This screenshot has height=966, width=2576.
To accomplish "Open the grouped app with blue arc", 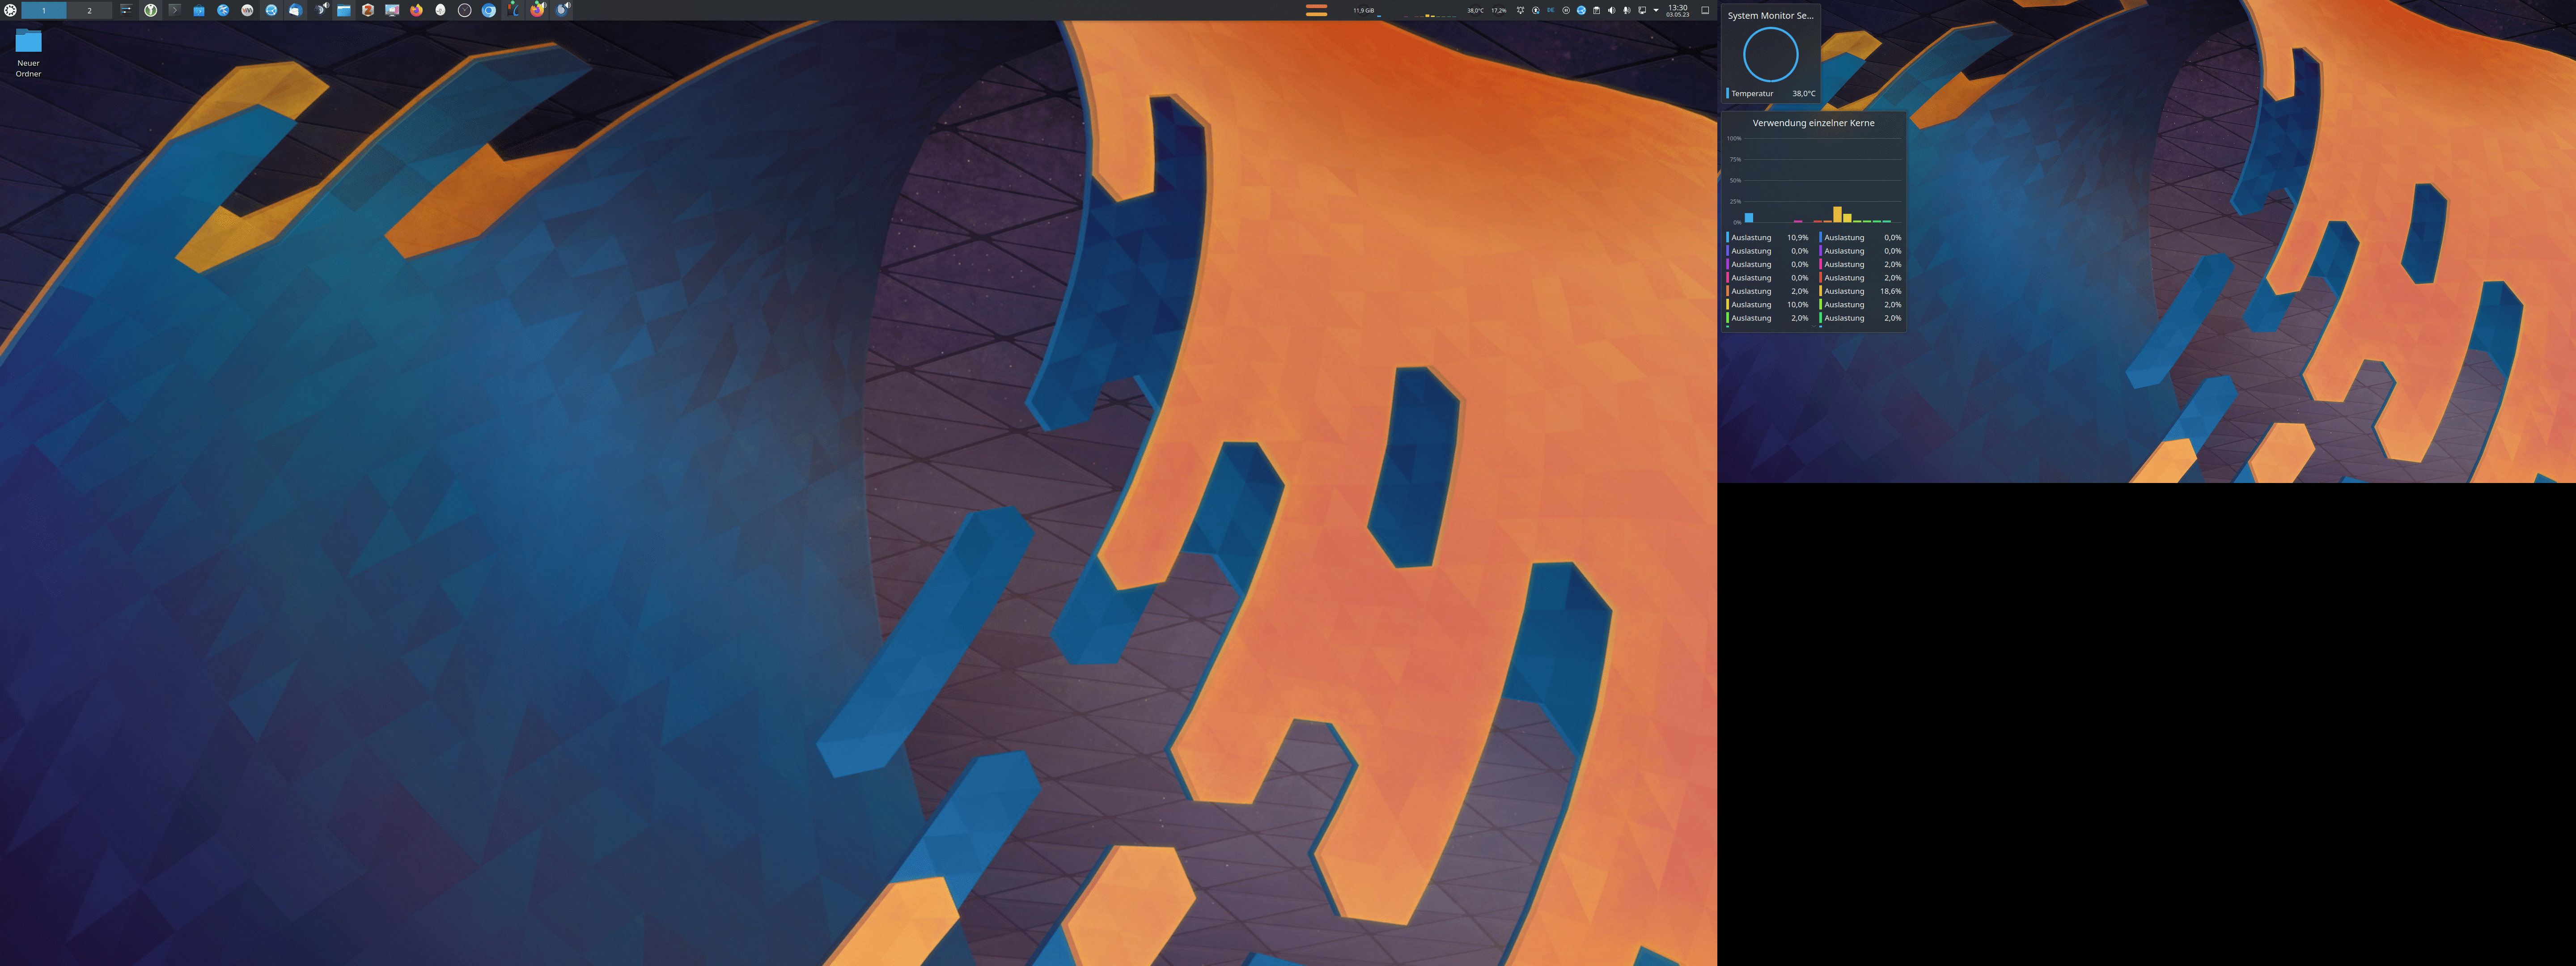I will coord(513,10).
